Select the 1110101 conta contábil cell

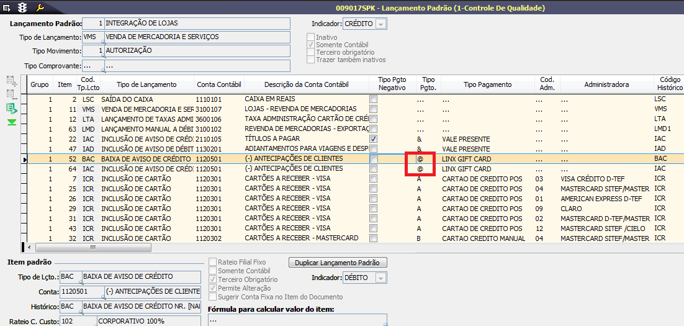(218, 99)
